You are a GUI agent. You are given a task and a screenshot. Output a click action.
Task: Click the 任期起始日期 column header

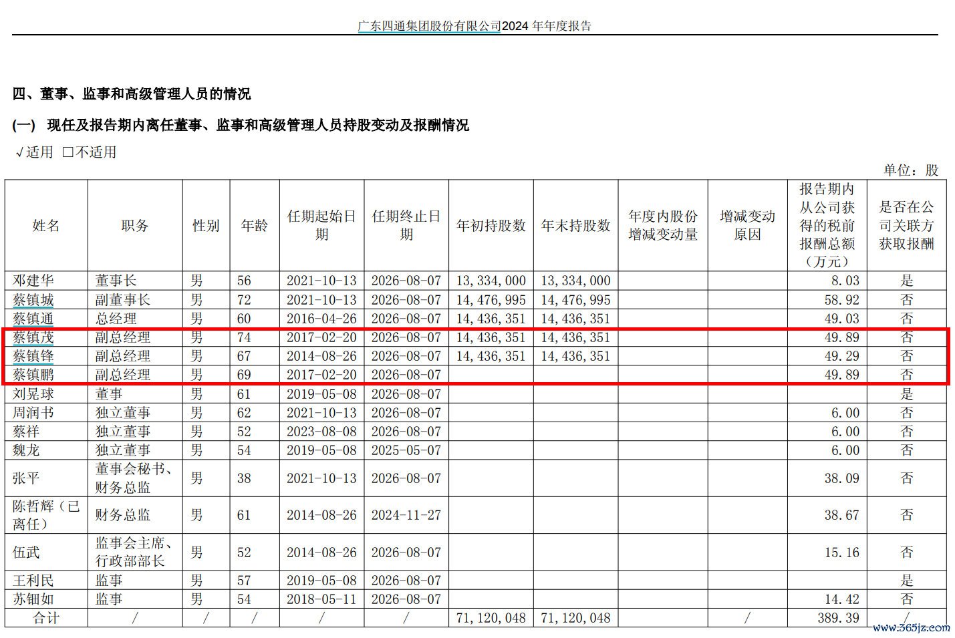pyautogui.click(x=321, y=226)
